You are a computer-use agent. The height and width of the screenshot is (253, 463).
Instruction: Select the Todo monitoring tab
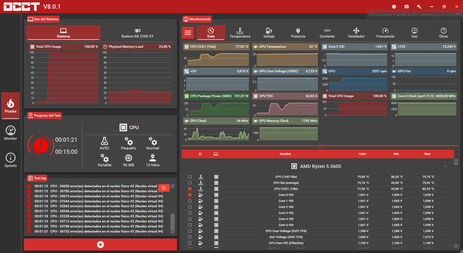(211, 33)
